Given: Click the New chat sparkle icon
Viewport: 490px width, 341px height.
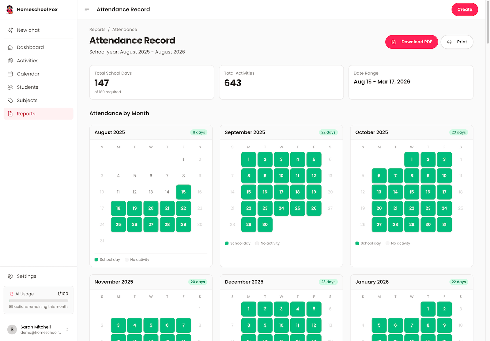Looking at the screenshot, I should click(10, 30).
